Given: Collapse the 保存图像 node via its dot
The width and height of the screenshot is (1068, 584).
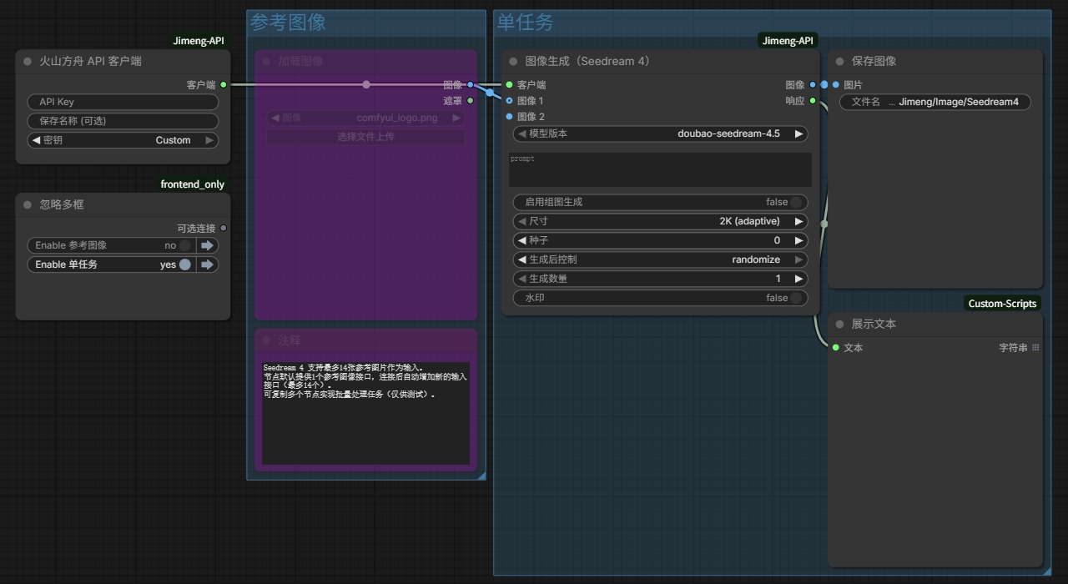Looking at the screenshot, I should pos(840,62).
